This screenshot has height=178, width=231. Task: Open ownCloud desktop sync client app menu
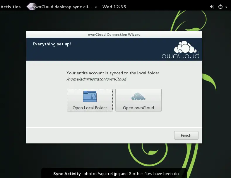(62, 7)
